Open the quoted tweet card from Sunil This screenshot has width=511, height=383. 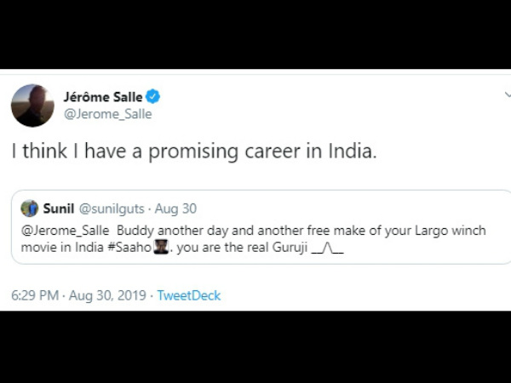(x=261, y=227)
